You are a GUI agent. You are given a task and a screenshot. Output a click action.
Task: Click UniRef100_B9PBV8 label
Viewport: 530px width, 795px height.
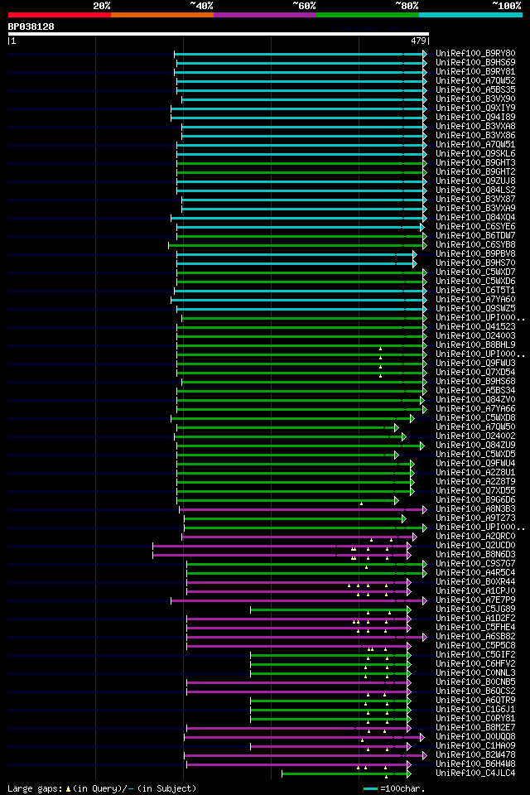tap(475, 254)
